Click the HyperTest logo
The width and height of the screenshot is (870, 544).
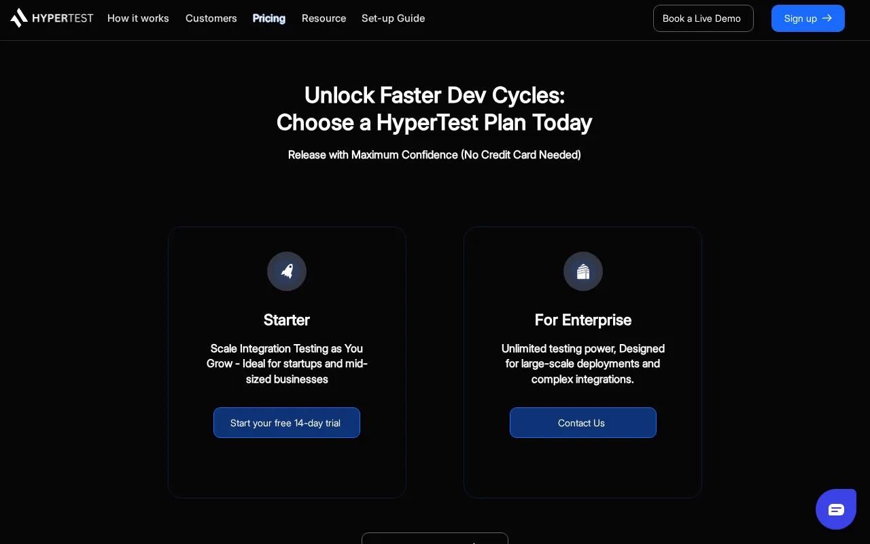pyautogui.click(x=52, y=18)
